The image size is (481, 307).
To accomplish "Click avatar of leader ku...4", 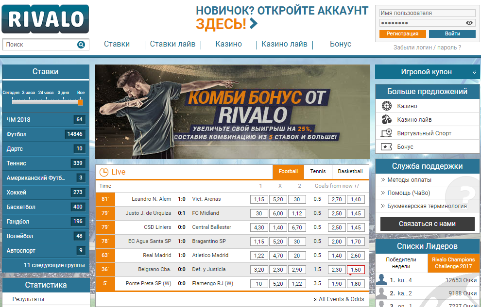I will tap(381, 279).
